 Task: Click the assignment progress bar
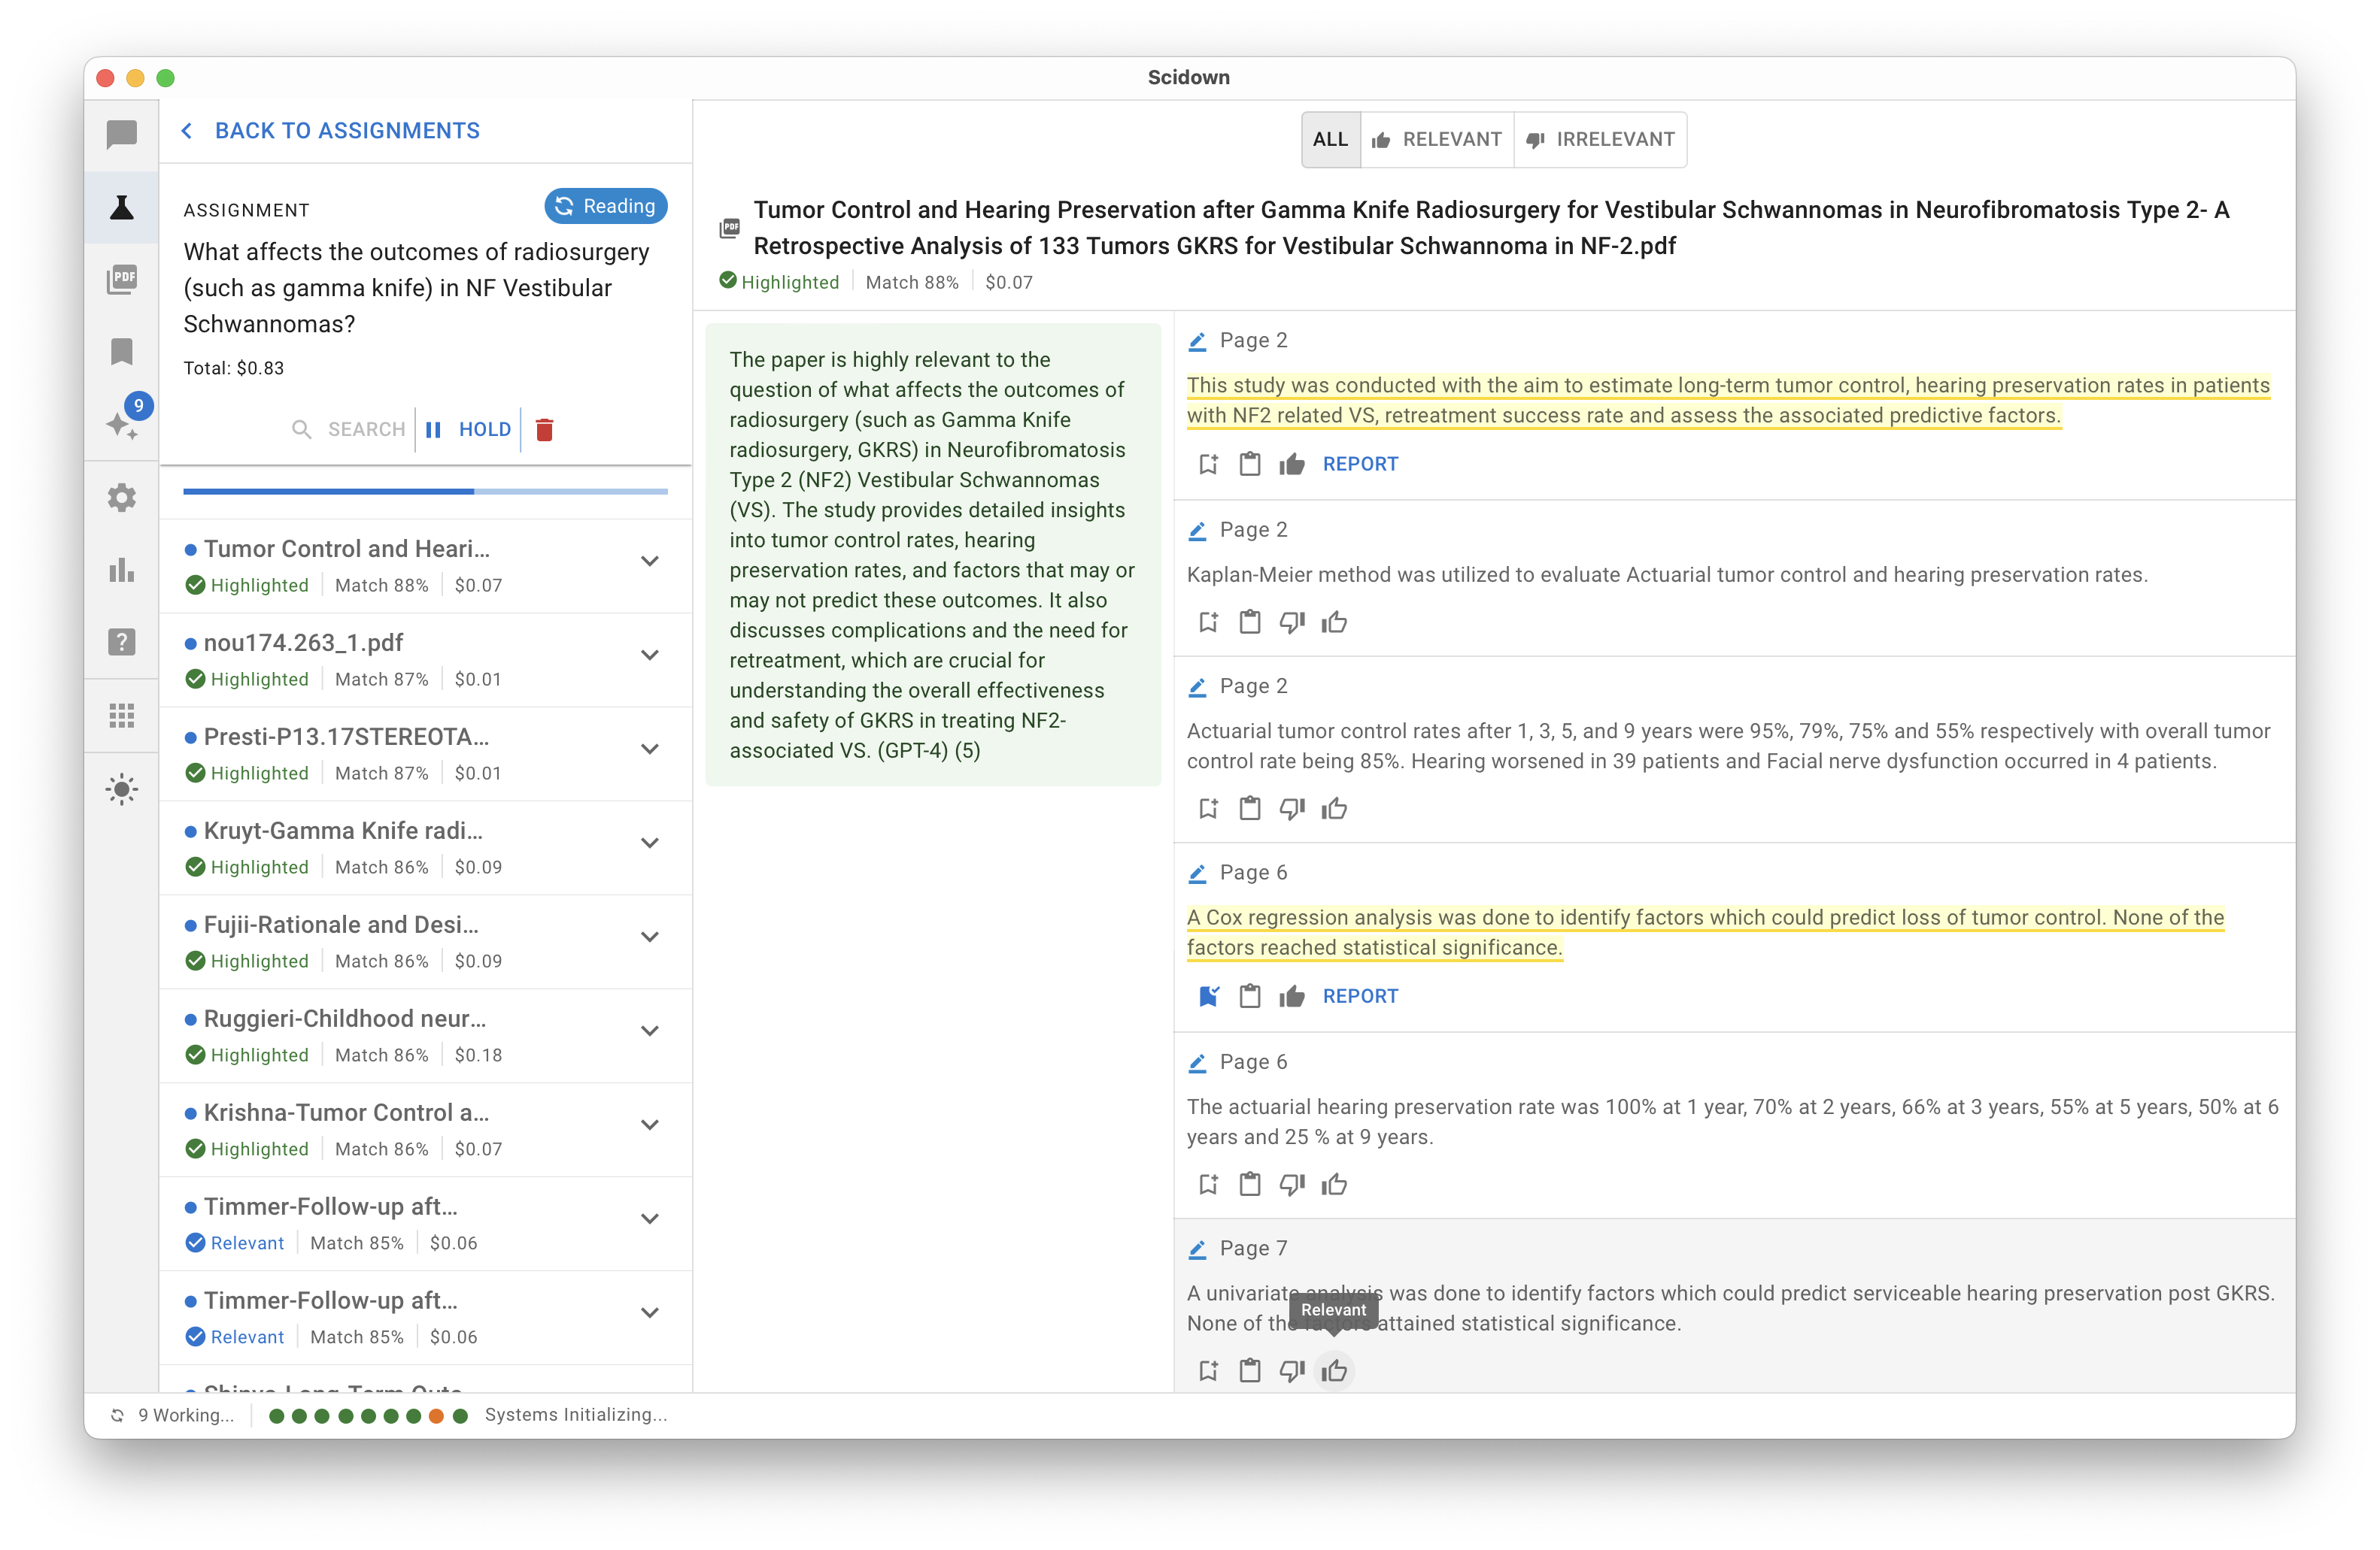click(x=425, y=492)
